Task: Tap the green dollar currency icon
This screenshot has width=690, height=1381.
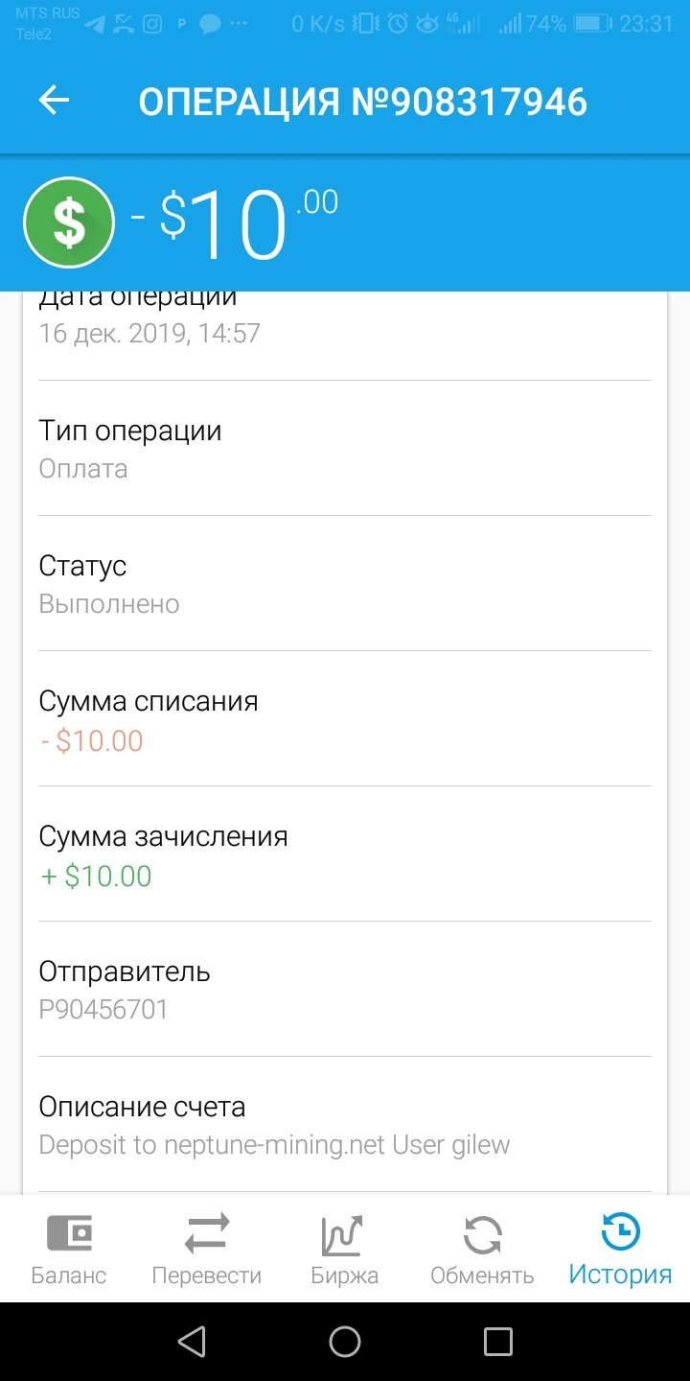Action: [x=69, y=222]
